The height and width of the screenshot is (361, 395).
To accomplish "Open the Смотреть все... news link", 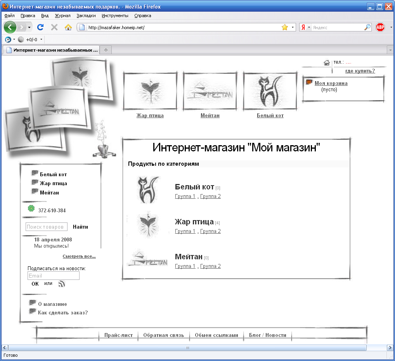I will pyautogui.click(x=79, y=256).
